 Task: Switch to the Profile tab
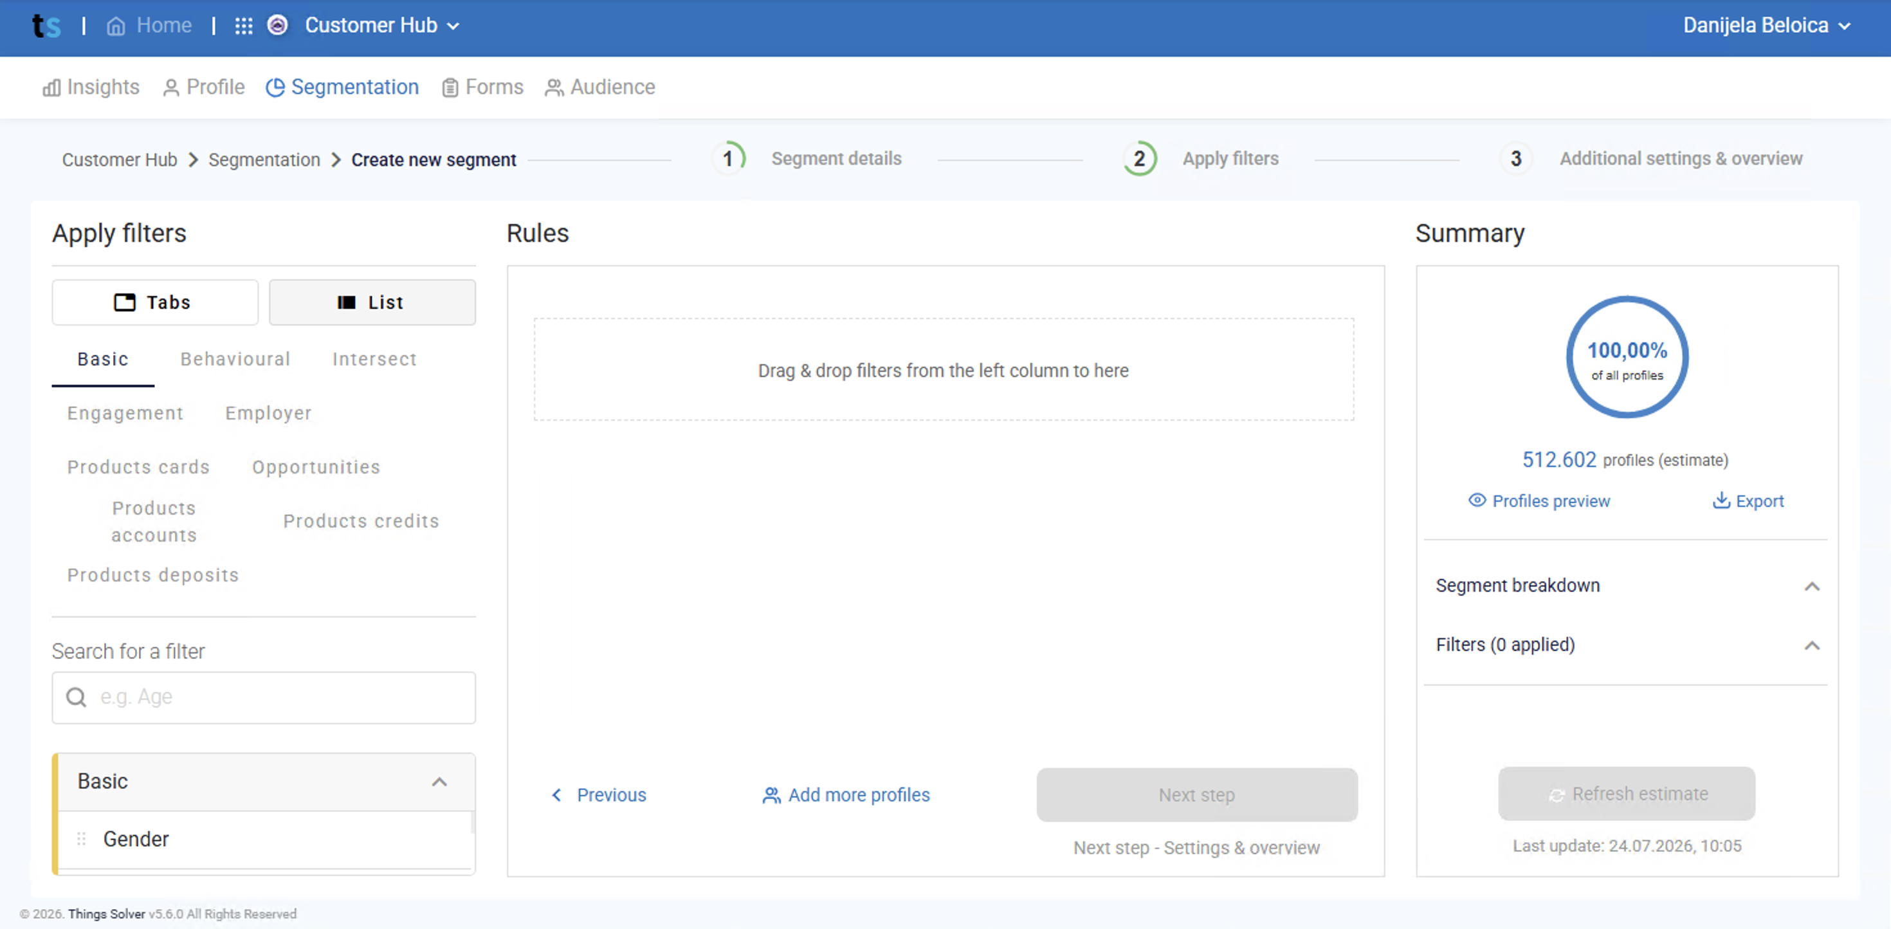pyautogui.click(x=203, y=87)
